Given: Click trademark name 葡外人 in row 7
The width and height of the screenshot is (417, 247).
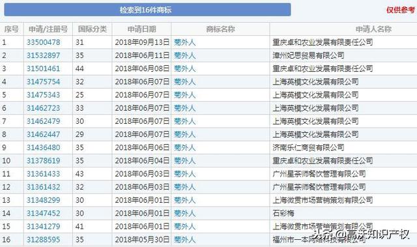Looking at the screenshot, I should point(185,121).
